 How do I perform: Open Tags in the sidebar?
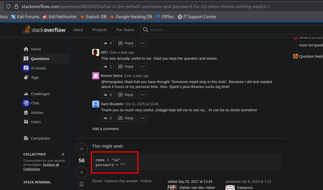(x=45, y=78)
